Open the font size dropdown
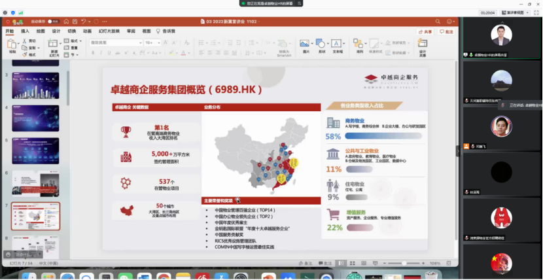This screenshot has width=543, height=280. click(x=159, y=43)
